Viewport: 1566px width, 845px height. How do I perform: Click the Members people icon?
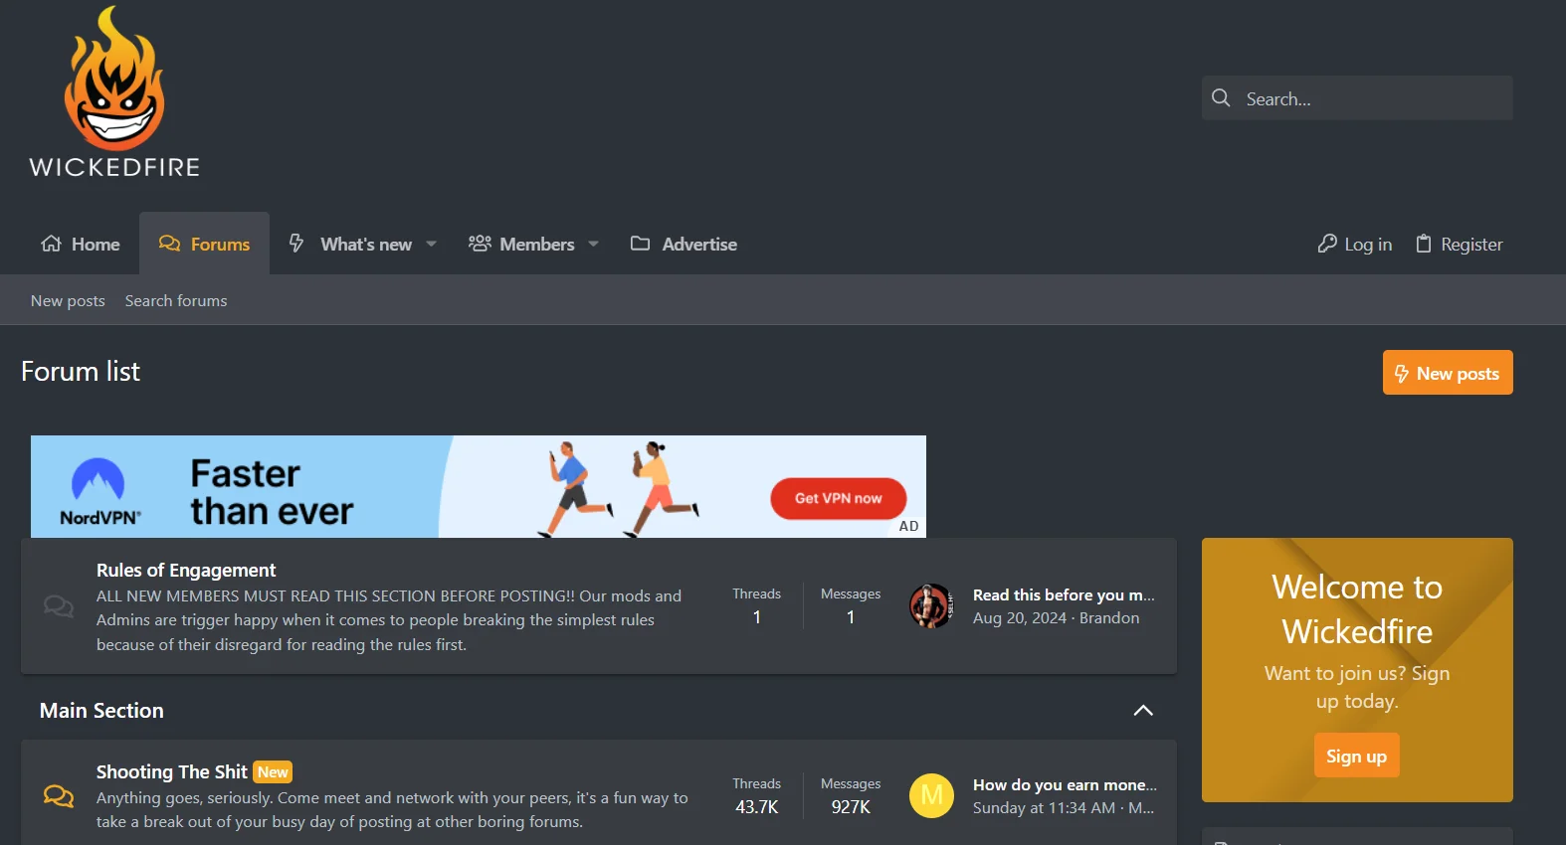(480, 244)
